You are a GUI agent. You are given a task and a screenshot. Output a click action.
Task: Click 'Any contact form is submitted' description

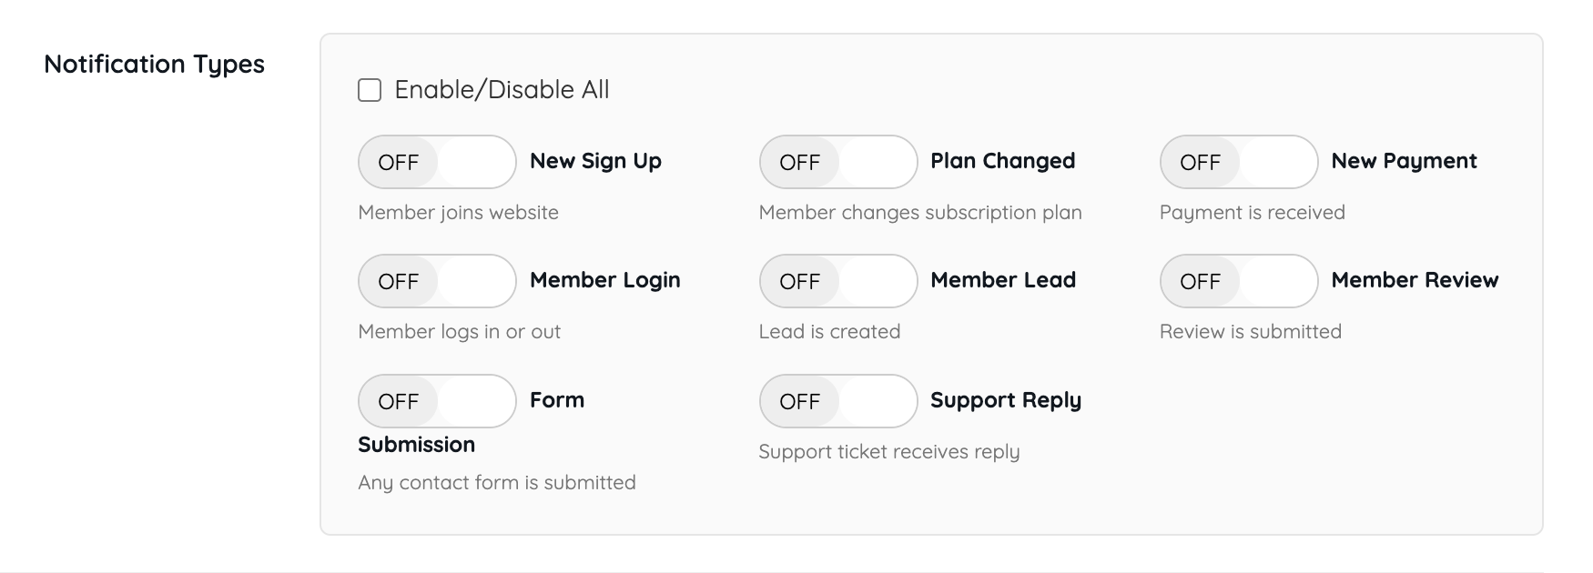496,483
